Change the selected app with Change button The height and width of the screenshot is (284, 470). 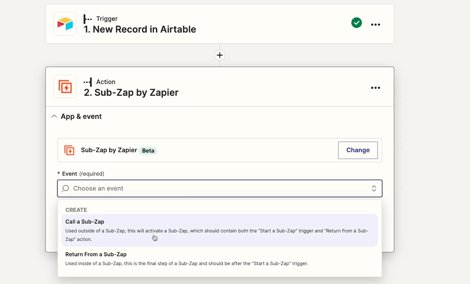[358, 150]
